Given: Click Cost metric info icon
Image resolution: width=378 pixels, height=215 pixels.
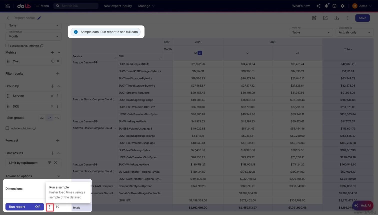Looking at the screenshot, I should [53, 61].
